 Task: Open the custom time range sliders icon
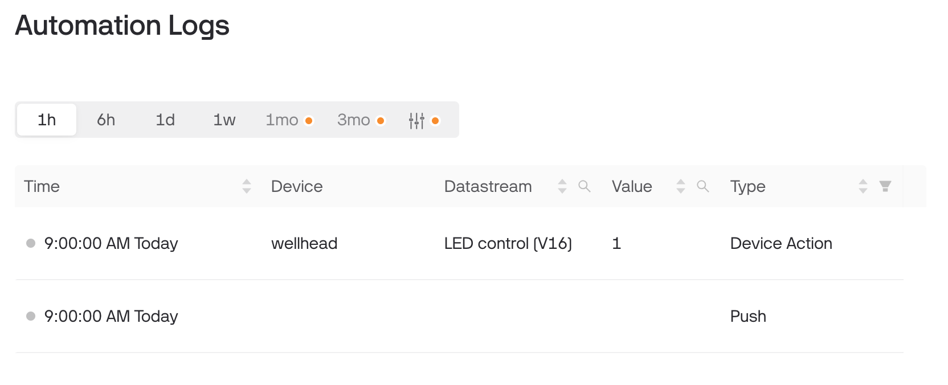(416, 120)
